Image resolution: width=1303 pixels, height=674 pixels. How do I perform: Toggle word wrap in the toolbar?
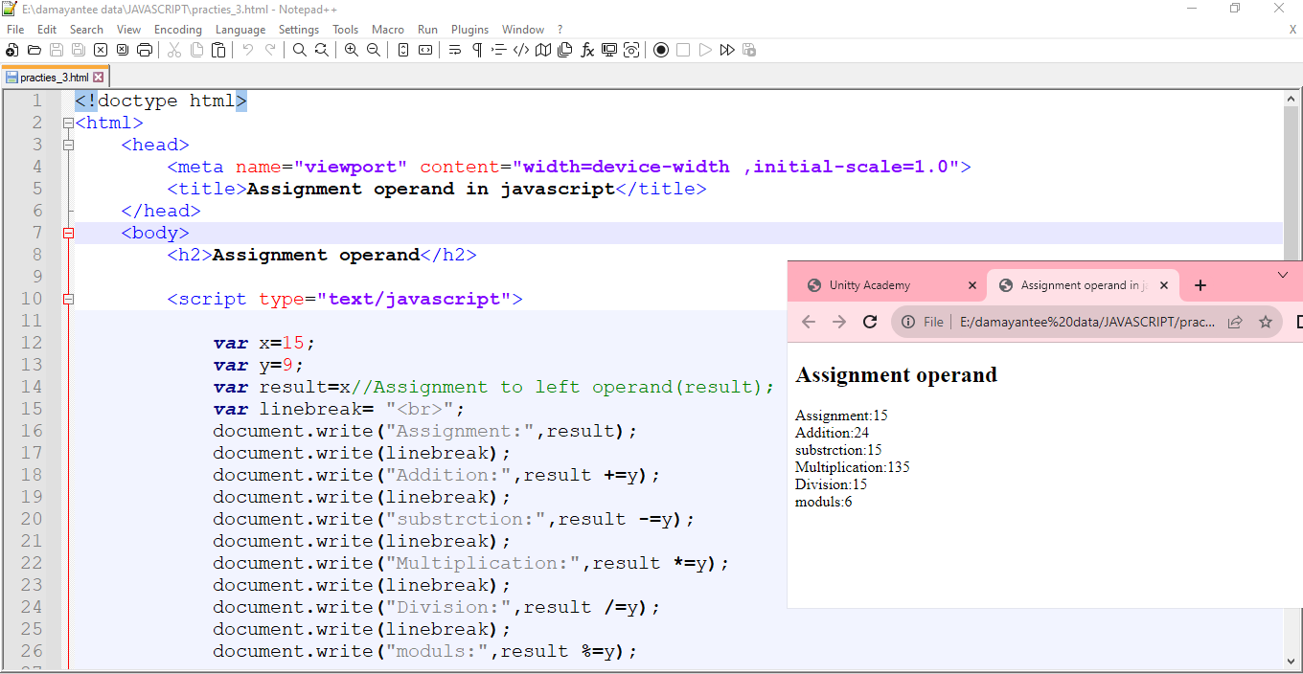pos(455,50)
